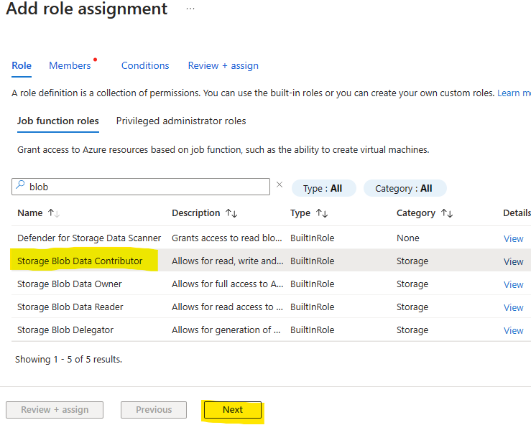Sort the table by the Description column arrows
The width and height of the screenshot is (531, 425).
(x=231, y=213)
